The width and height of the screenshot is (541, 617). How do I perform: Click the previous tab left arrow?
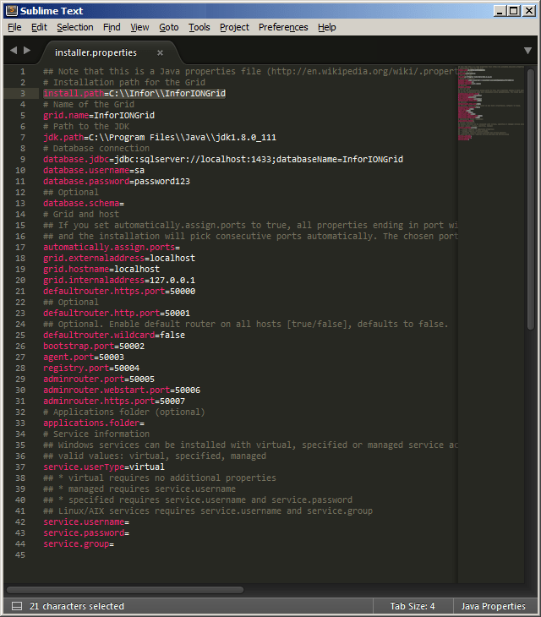[14, 51]
